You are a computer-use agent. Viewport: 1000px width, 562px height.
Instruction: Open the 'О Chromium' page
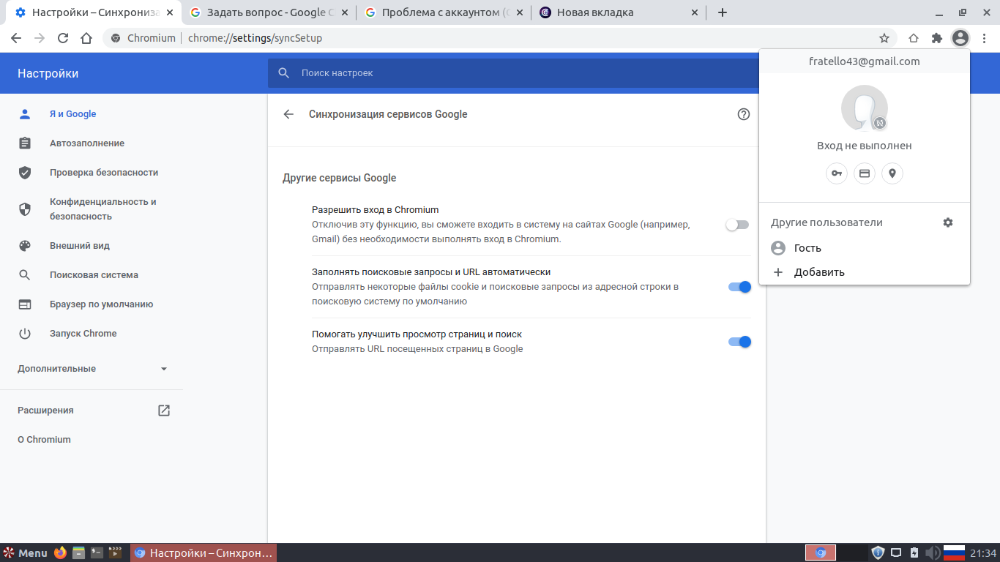(x=44, y=440)
